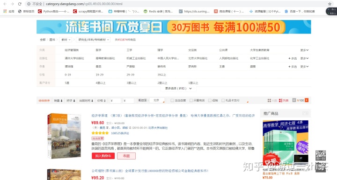Image resolution: width=337 pixels, height=180 pixels.
Task: Filter by category 工学
Action: [129, 50]
